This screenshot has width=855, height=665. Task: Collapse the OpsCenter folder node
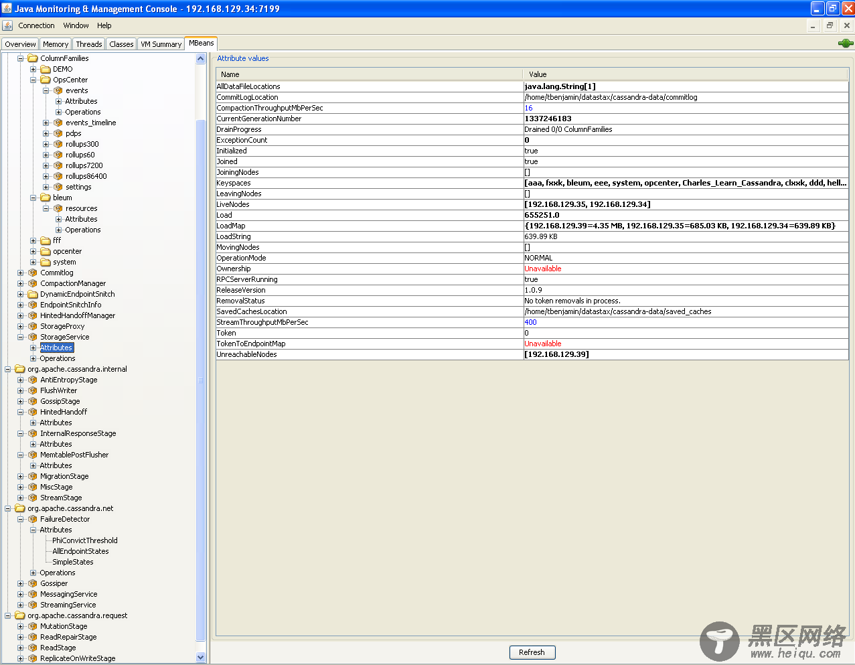click(33, 80)
